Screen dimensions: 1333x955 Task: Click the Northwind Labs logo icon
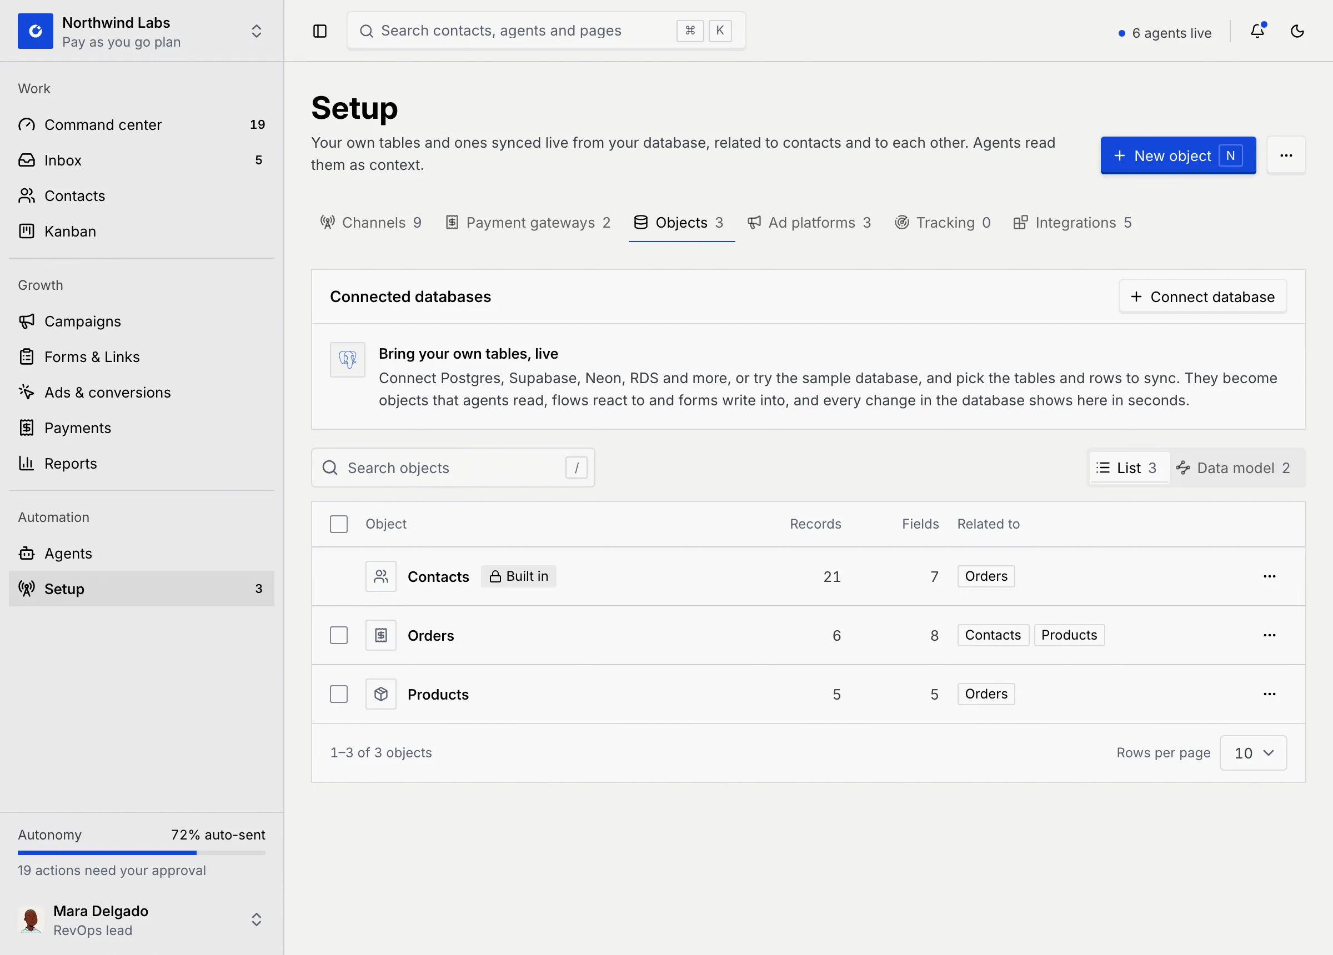[x=35, y=31]
